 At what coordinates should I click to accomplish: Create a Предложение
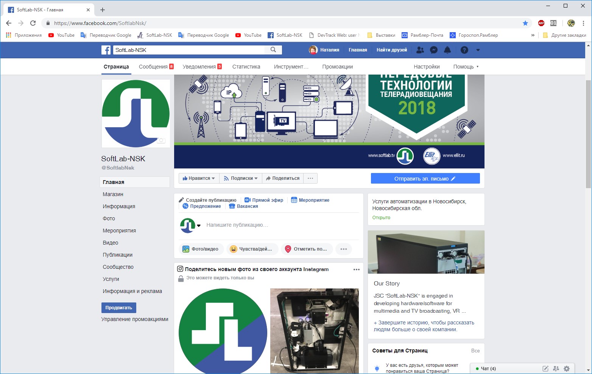[x=202, y=206]
